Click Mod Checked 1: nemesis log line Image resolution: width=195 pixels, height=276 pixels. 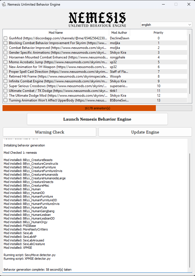[x=20, y=153]
